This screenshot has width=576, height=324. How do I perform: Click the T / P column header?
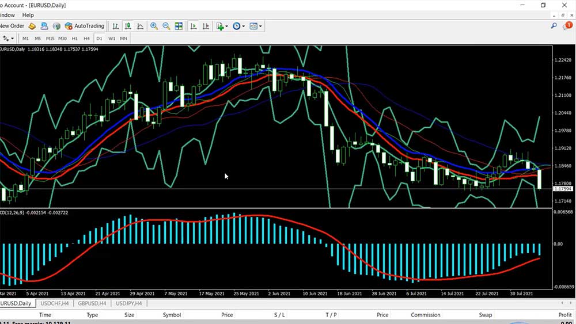point(331,315)
